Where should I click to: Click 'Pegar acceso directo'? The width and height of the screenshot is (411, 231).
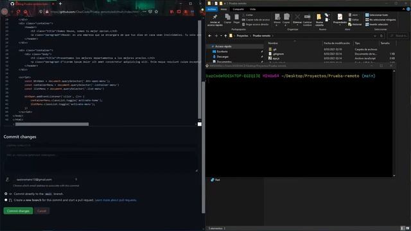(x=255, y=24)
